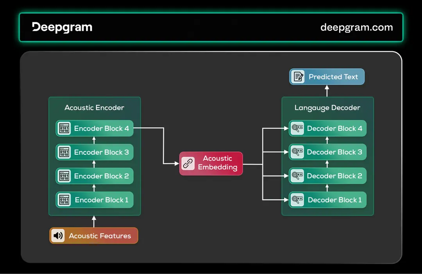
Task: Open the deepgram.com link
Action: [357, 27]
